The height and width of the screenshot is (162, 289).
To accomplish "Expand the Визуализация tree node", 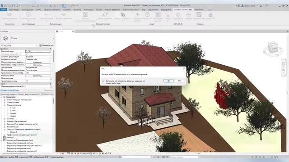I will (x=5, y=127).
